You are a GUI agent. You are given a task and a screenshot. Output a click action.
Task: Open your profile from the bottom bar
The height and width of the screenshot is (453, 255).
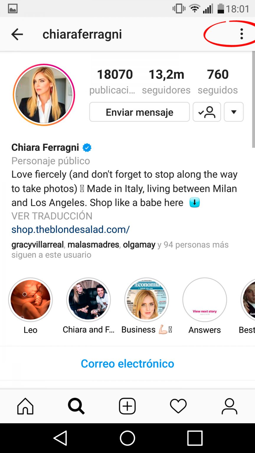pyautogui.click(x=229, y=406)
